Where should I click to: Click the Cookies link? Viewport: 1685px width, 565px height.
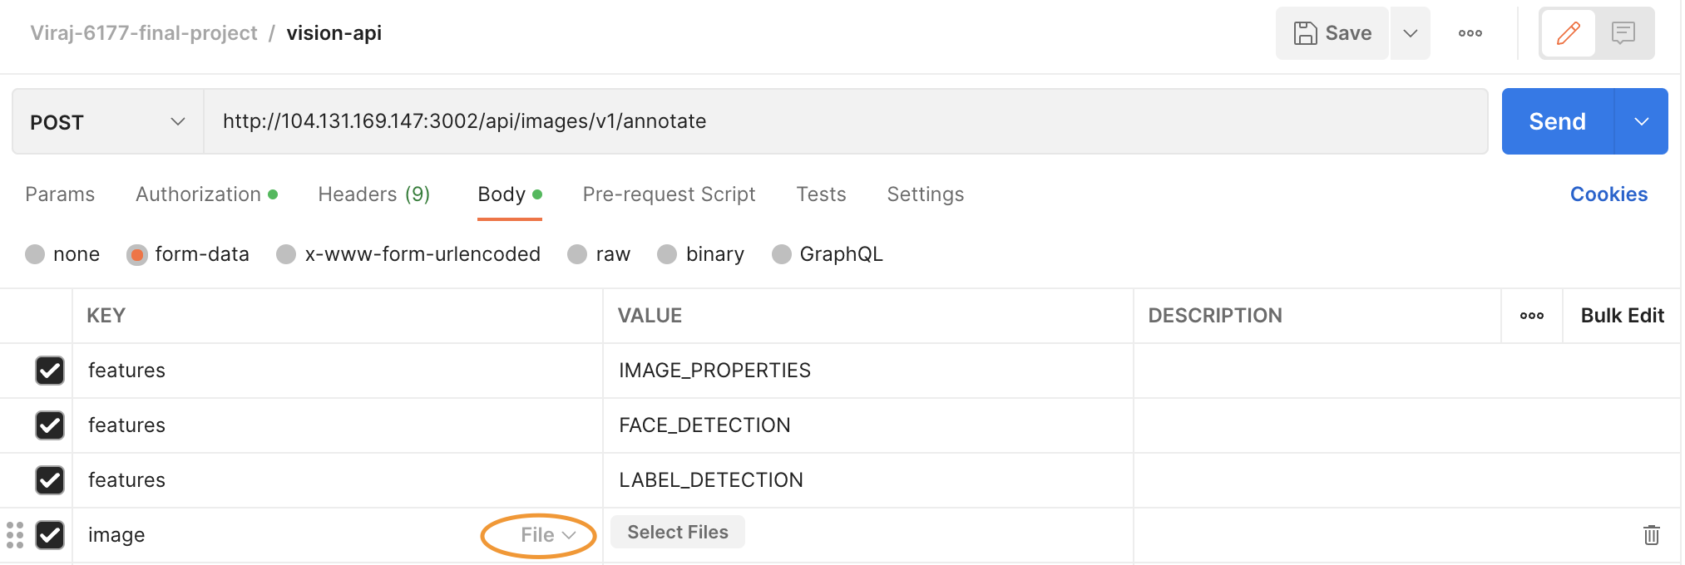[1608, 194]
